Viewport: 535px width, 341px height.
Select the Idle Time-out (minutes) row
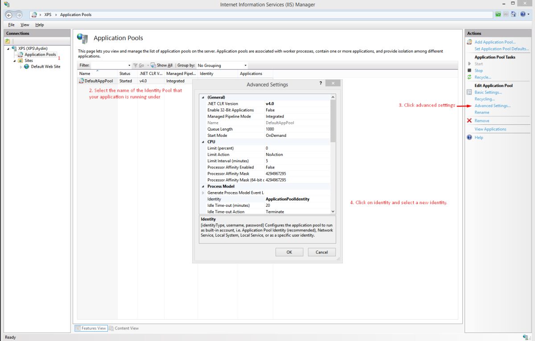click(266, 205)
